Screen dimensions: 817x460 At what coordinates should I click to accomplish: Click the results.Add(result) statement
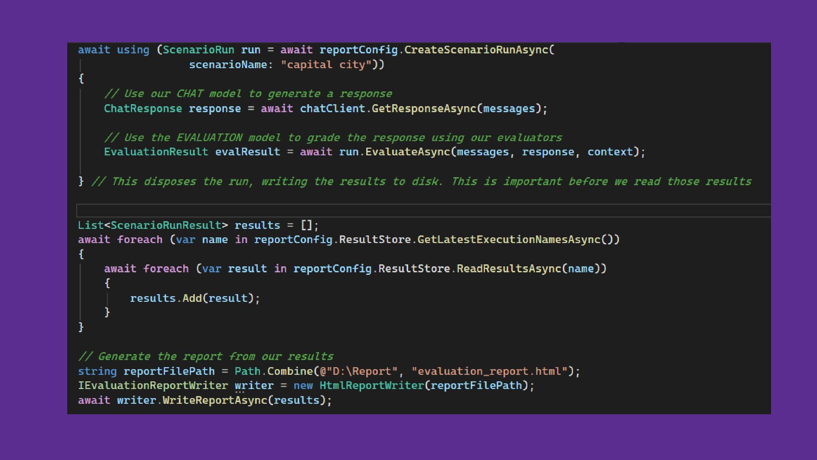pyautogui.click(x=194, y=298)
